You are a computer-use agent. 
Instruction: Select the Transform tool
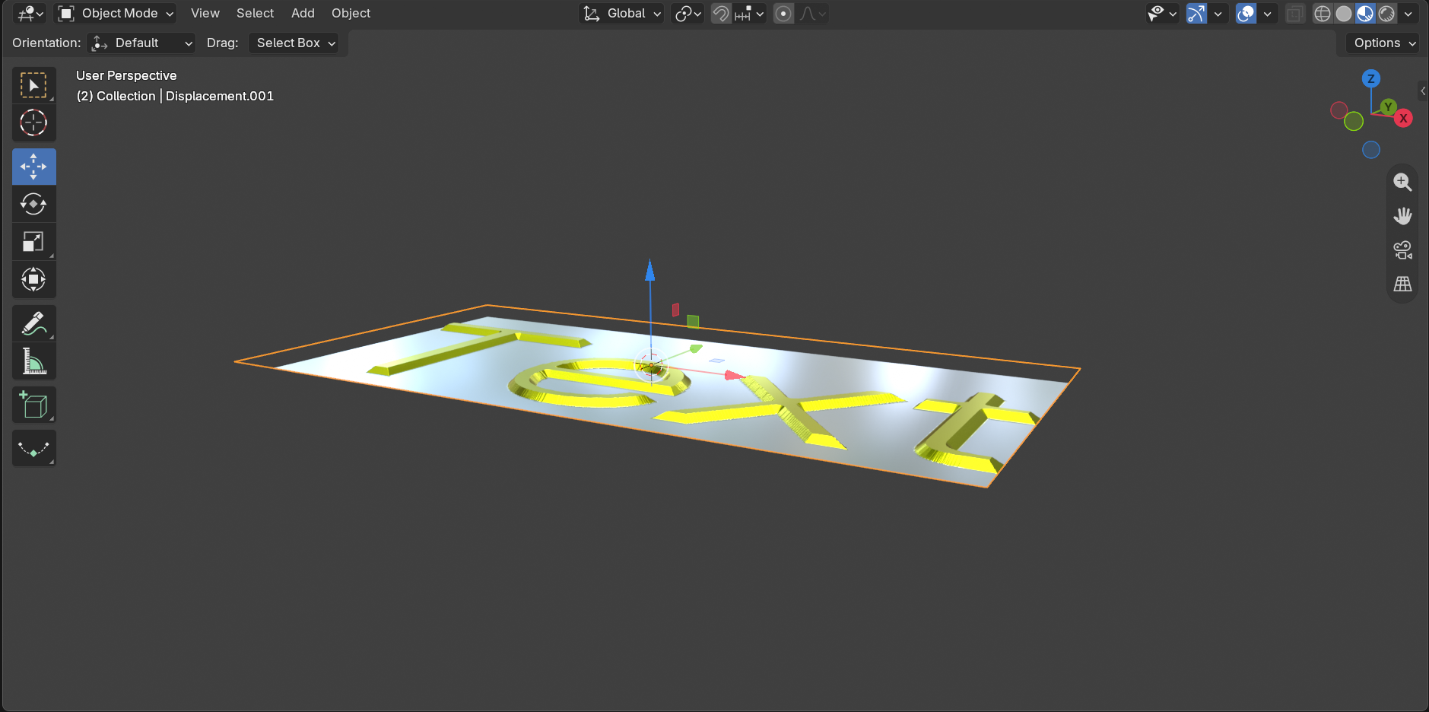(33, 279)
